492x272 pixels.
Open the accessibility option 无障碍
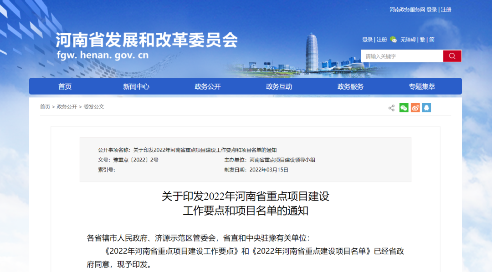point(409,40)
